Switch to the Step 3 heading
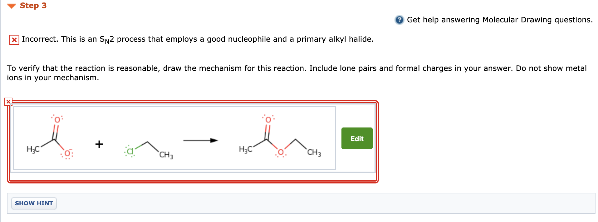 (x=33, y=5)
